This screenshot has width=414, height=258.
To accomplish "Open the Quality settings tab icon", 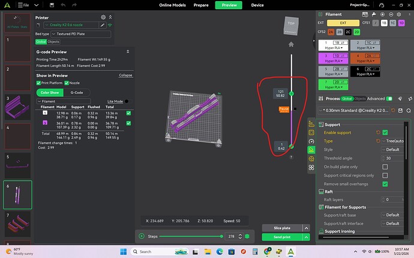I will 311,123.
